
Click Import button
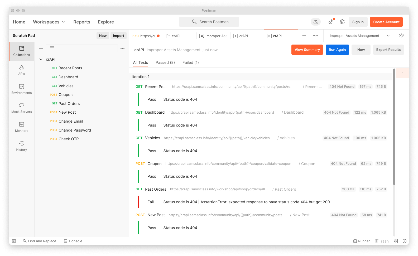pyautogui.click(x=118, y=36)
